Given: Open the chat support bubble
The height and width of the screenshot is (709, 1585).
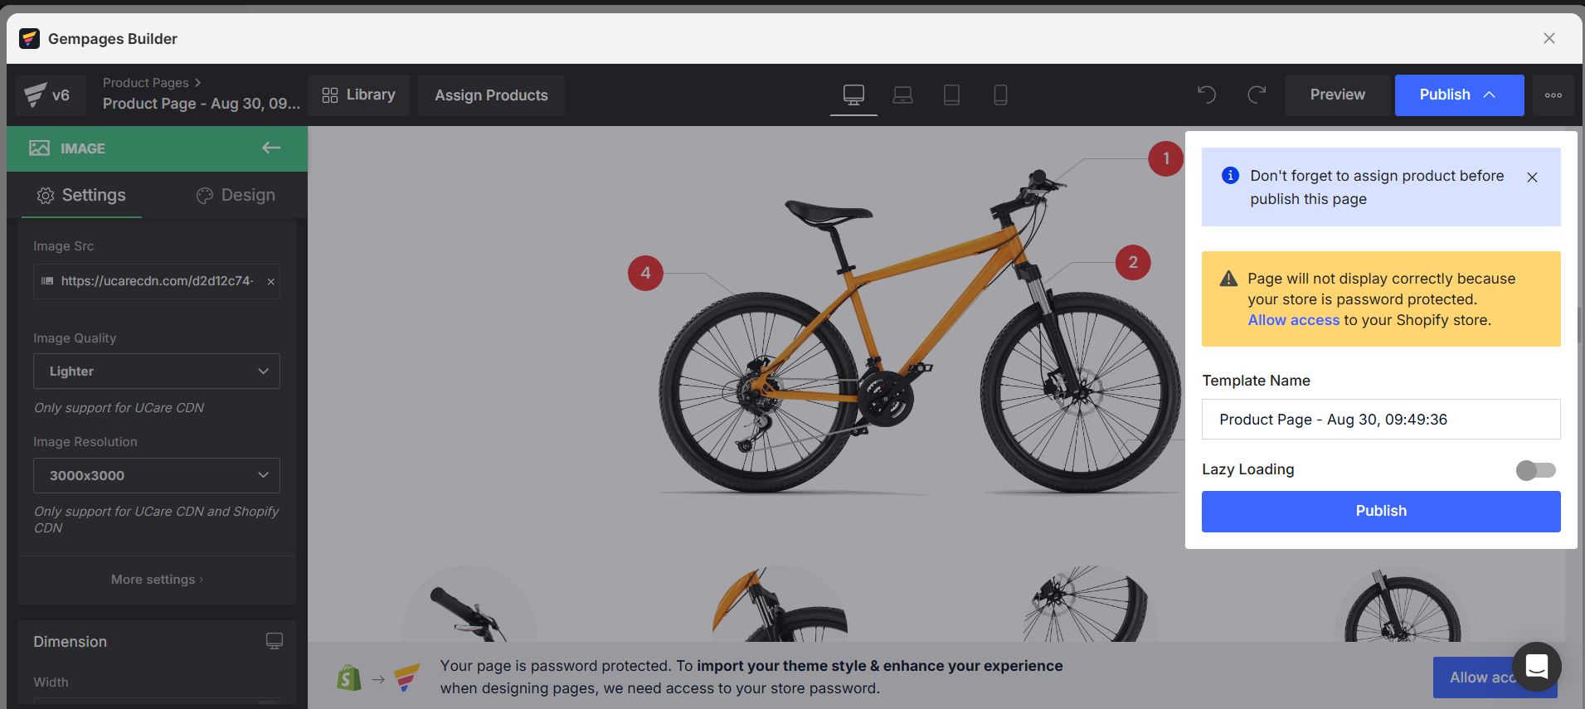Looking at the screenshot, I should coord(1537,667).
